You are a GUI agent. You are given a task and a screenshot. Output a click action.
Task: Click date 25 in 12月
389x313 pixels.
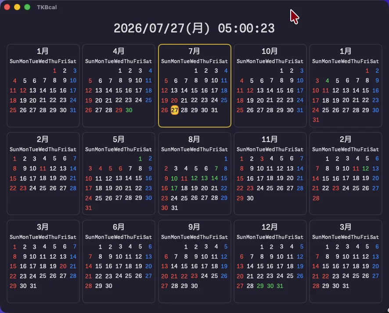click(x=290, y=276)
